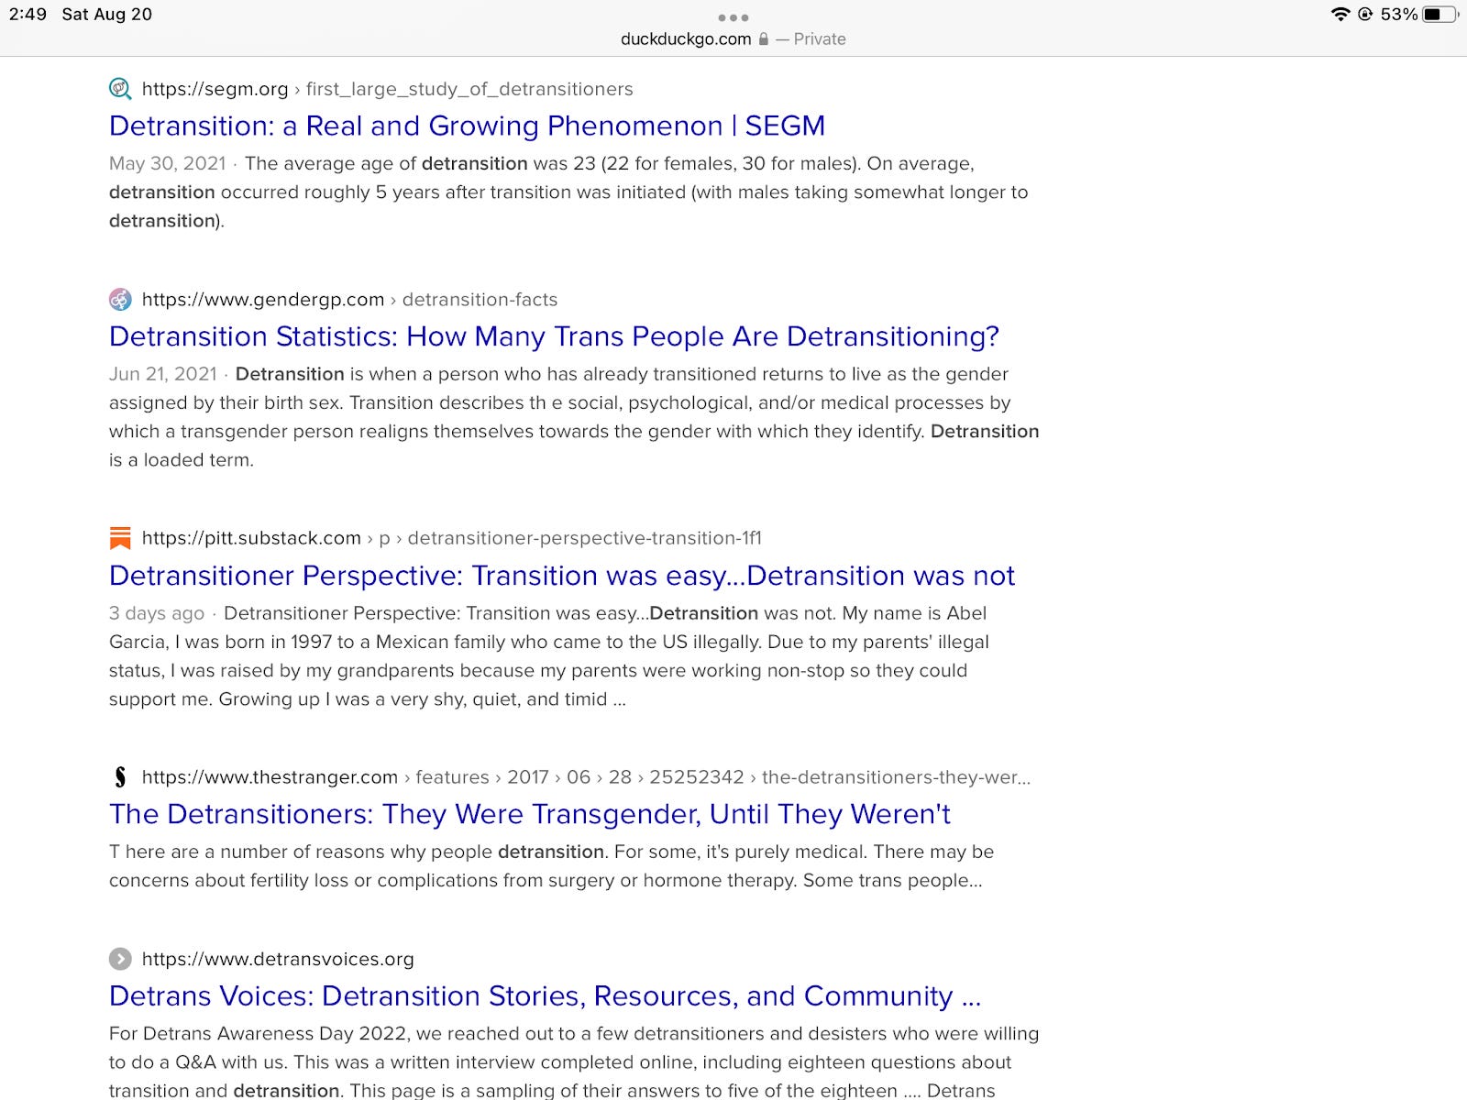Tap the 'Private' label in address bar

820,39
